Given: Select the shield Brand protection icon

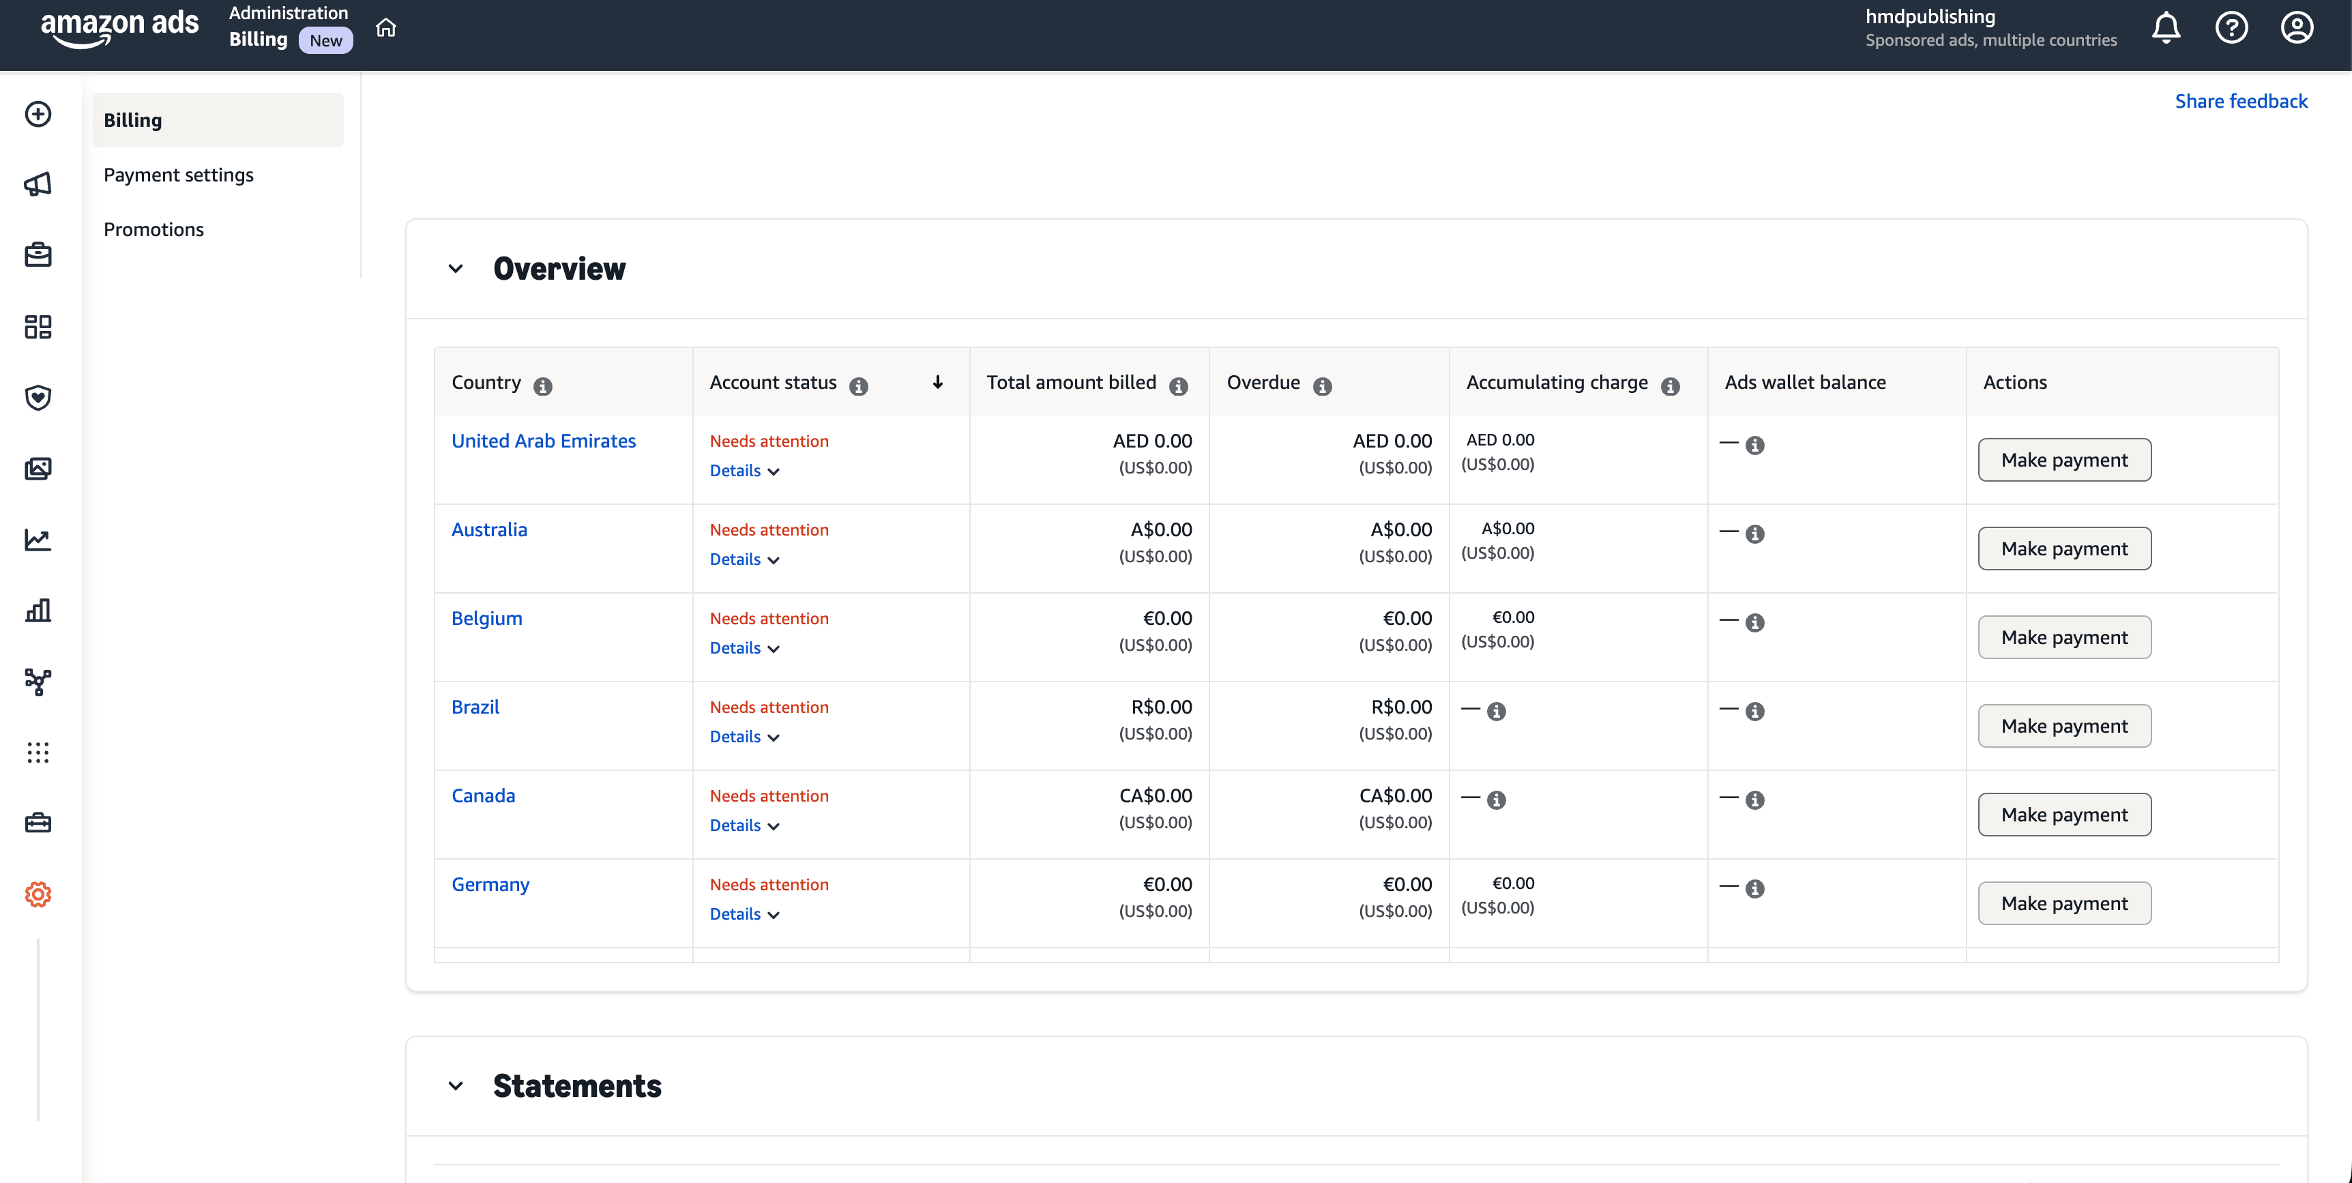Looking at the screenshot, I should 38,397.
